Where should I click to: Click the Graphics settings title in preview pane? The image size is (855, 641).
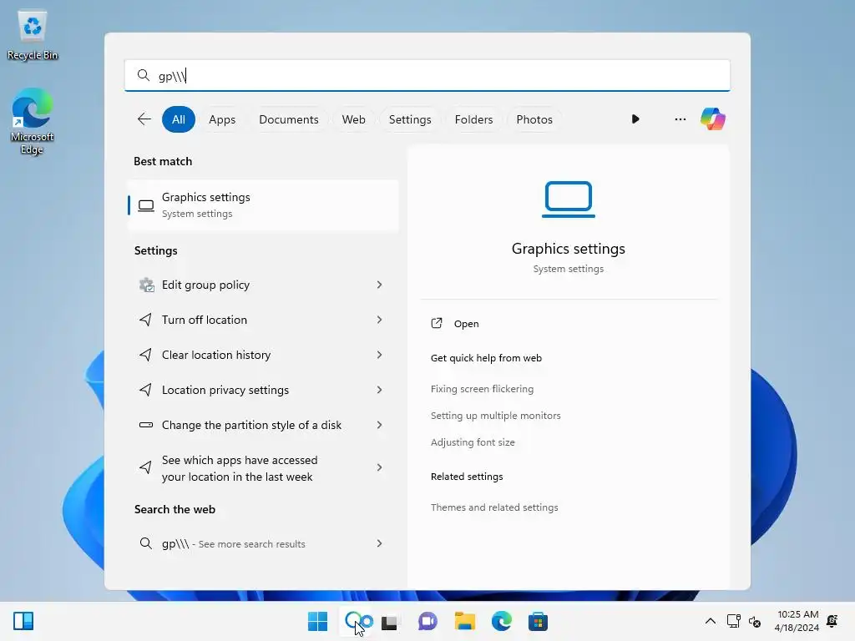pos(568,249)
